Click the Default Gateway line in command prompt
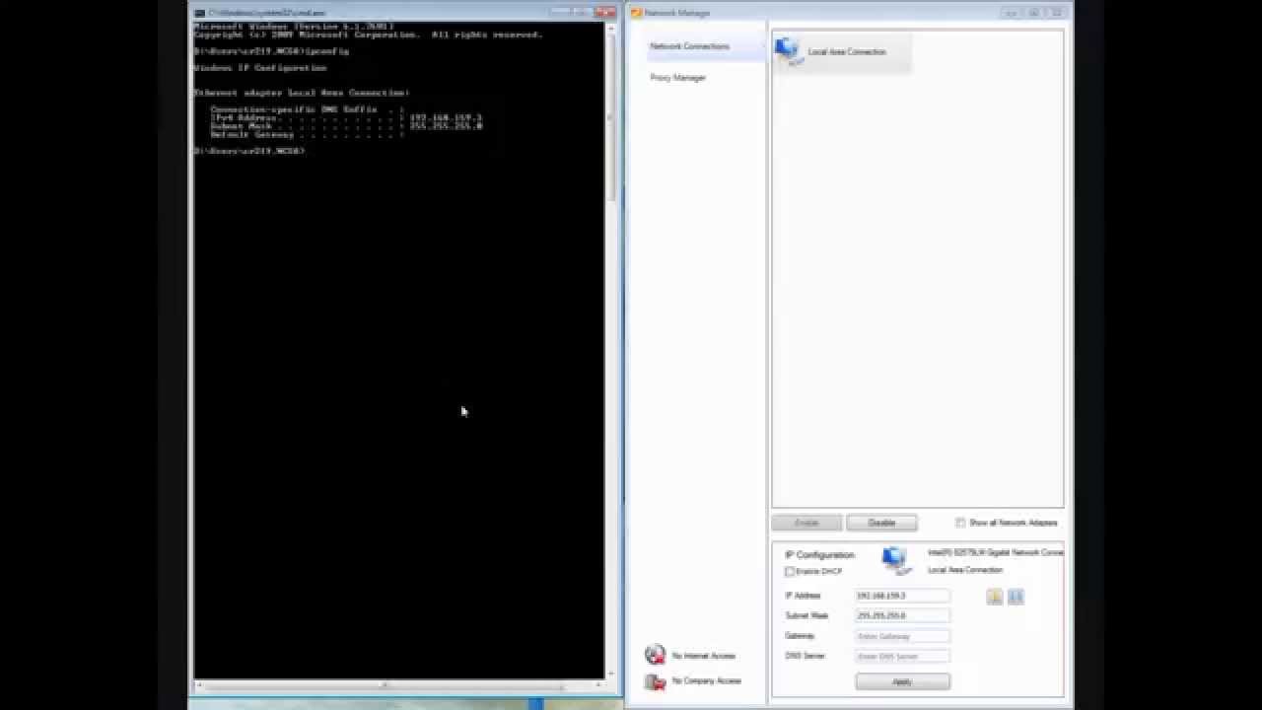 point(308,134)
